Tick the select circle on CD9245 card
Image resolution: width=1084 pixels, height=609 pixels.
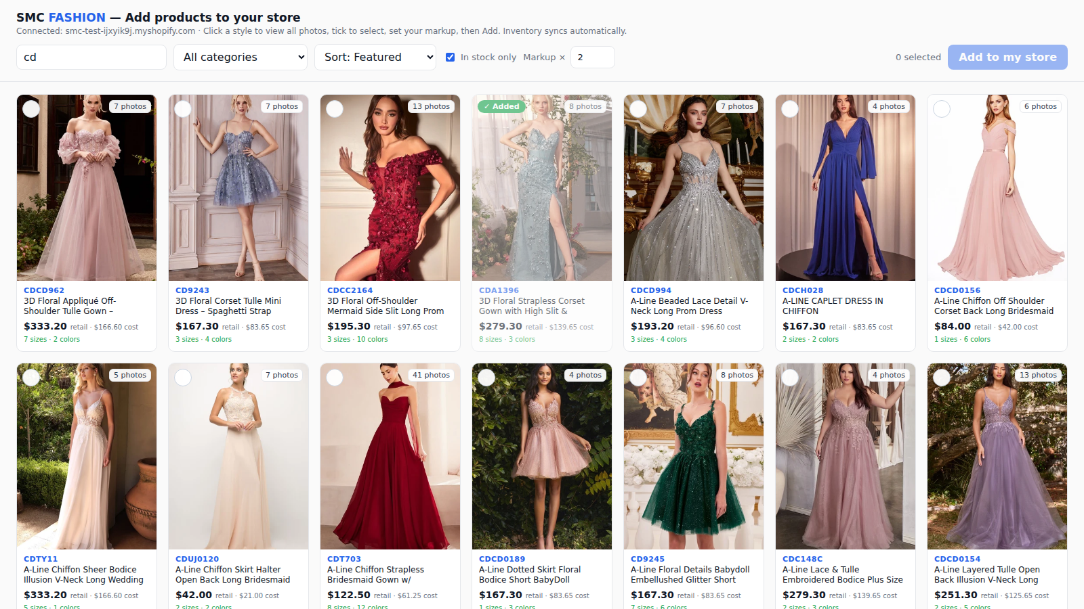638,378
